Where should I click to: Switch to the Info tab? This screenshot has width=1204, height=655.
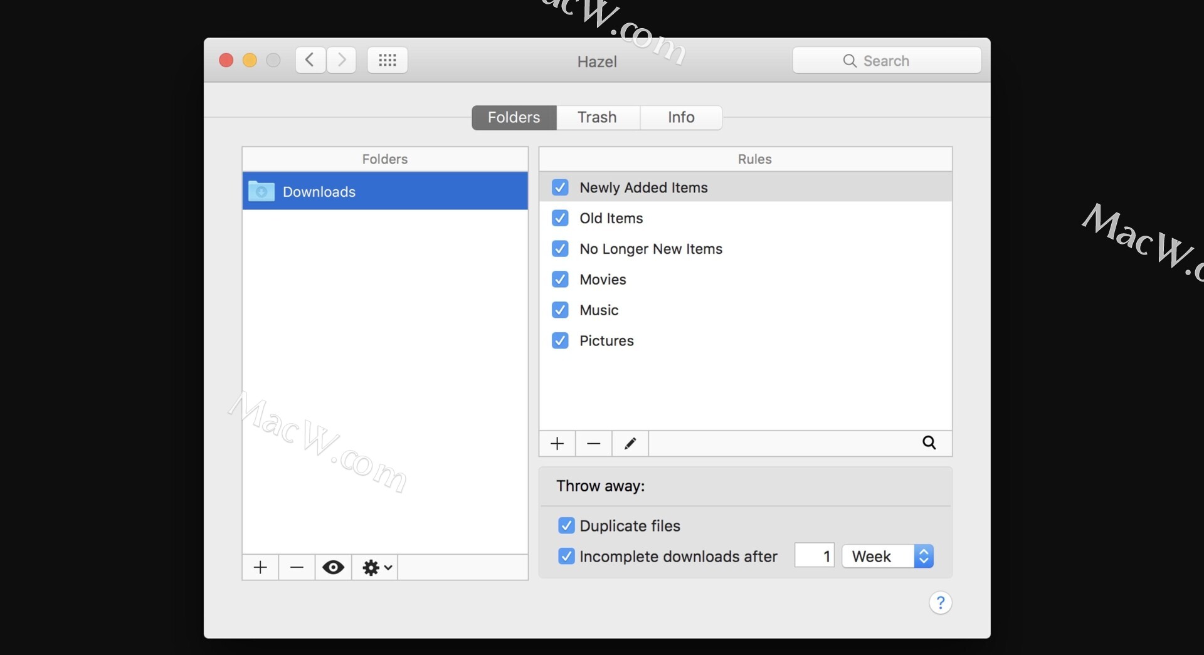(x=681, y=118)
